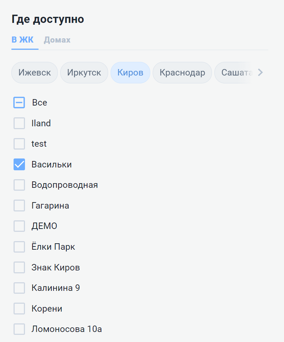
Task: Check the Ломоносова 10а checkbox
Action: [19, 329]
